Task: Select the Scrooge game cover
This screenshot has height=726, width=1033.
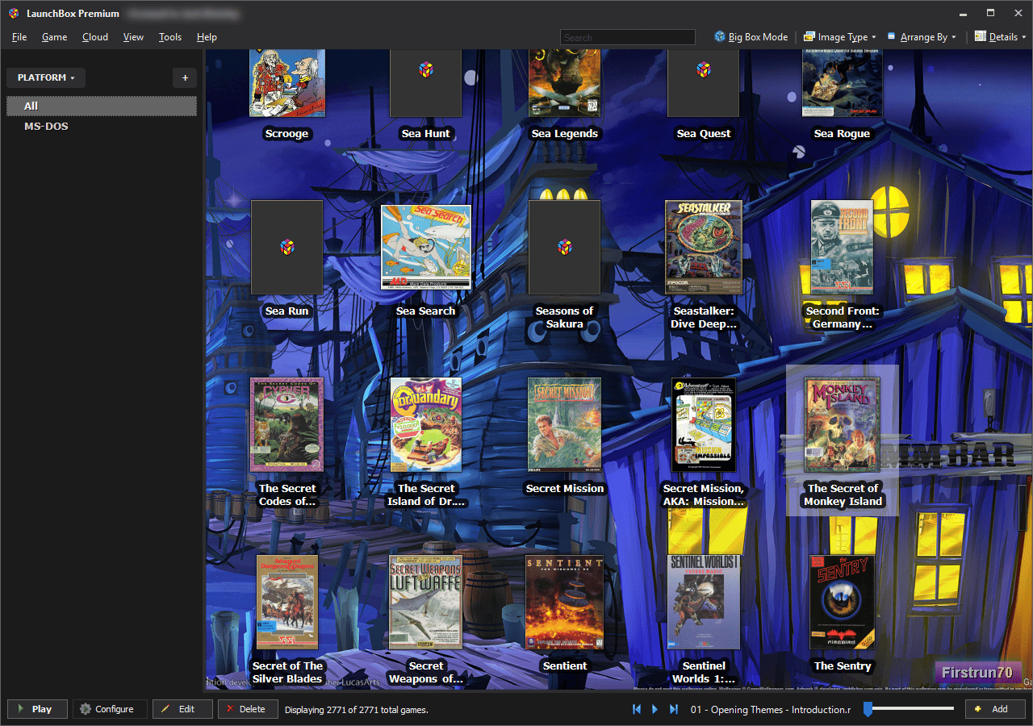Action: point(287,83)
